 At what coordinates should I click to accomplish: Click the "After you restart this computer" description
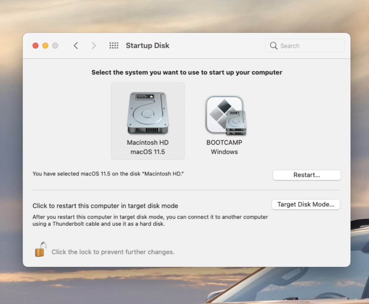point(150,220)
